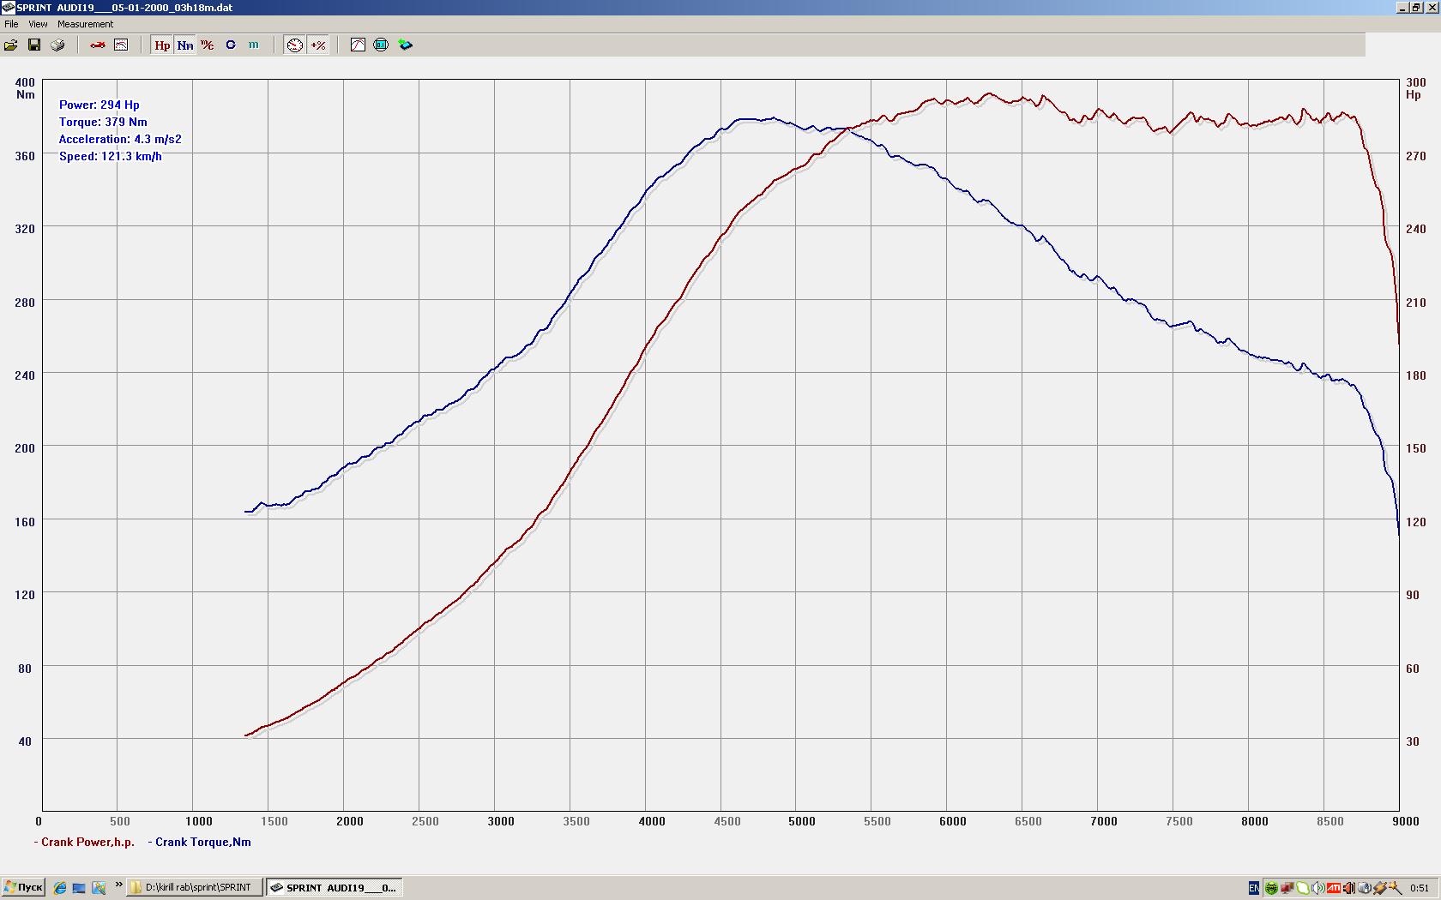The width and height of the screenshot is (1441, 900).
Task: Toggle the speedometer gauge button
Action: point(295,45)
